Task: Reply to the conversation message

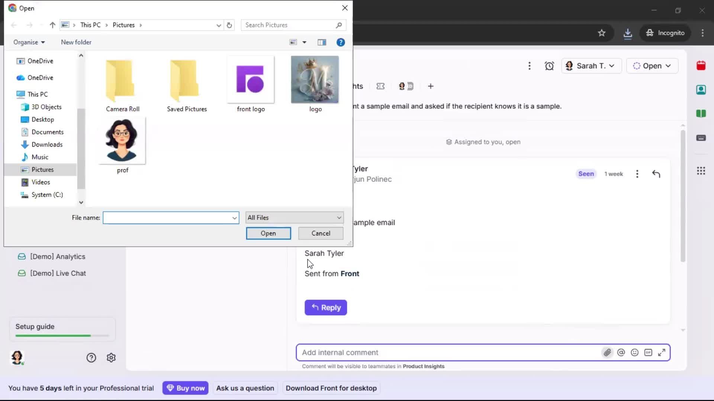Action: pyautogui.click(x=325, y=307)
